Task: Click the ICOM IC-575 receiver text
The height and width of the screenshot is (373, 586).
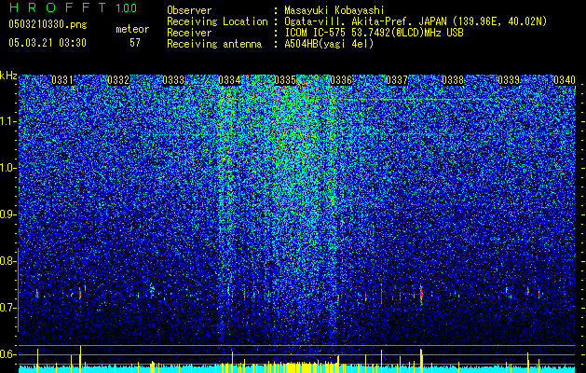Action: (374, 33)
